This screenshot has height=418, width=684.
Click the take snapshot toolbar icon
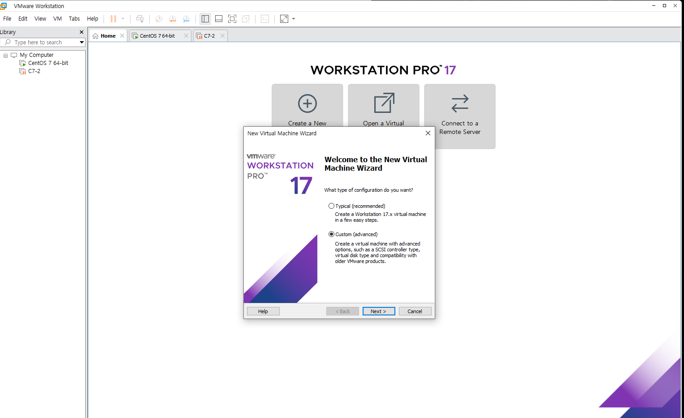click(x=159, y=19)
